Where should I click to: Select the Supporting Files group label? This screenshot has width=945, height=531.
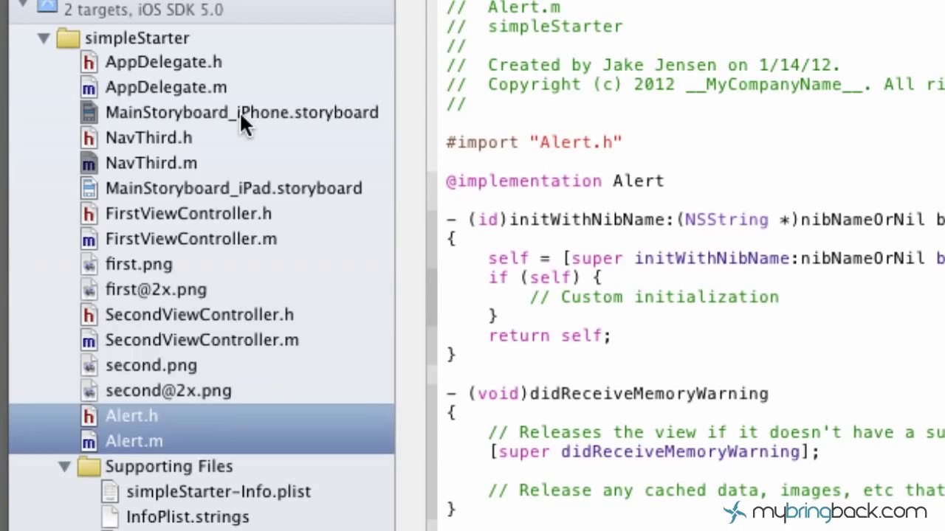(x=168, y=467)
